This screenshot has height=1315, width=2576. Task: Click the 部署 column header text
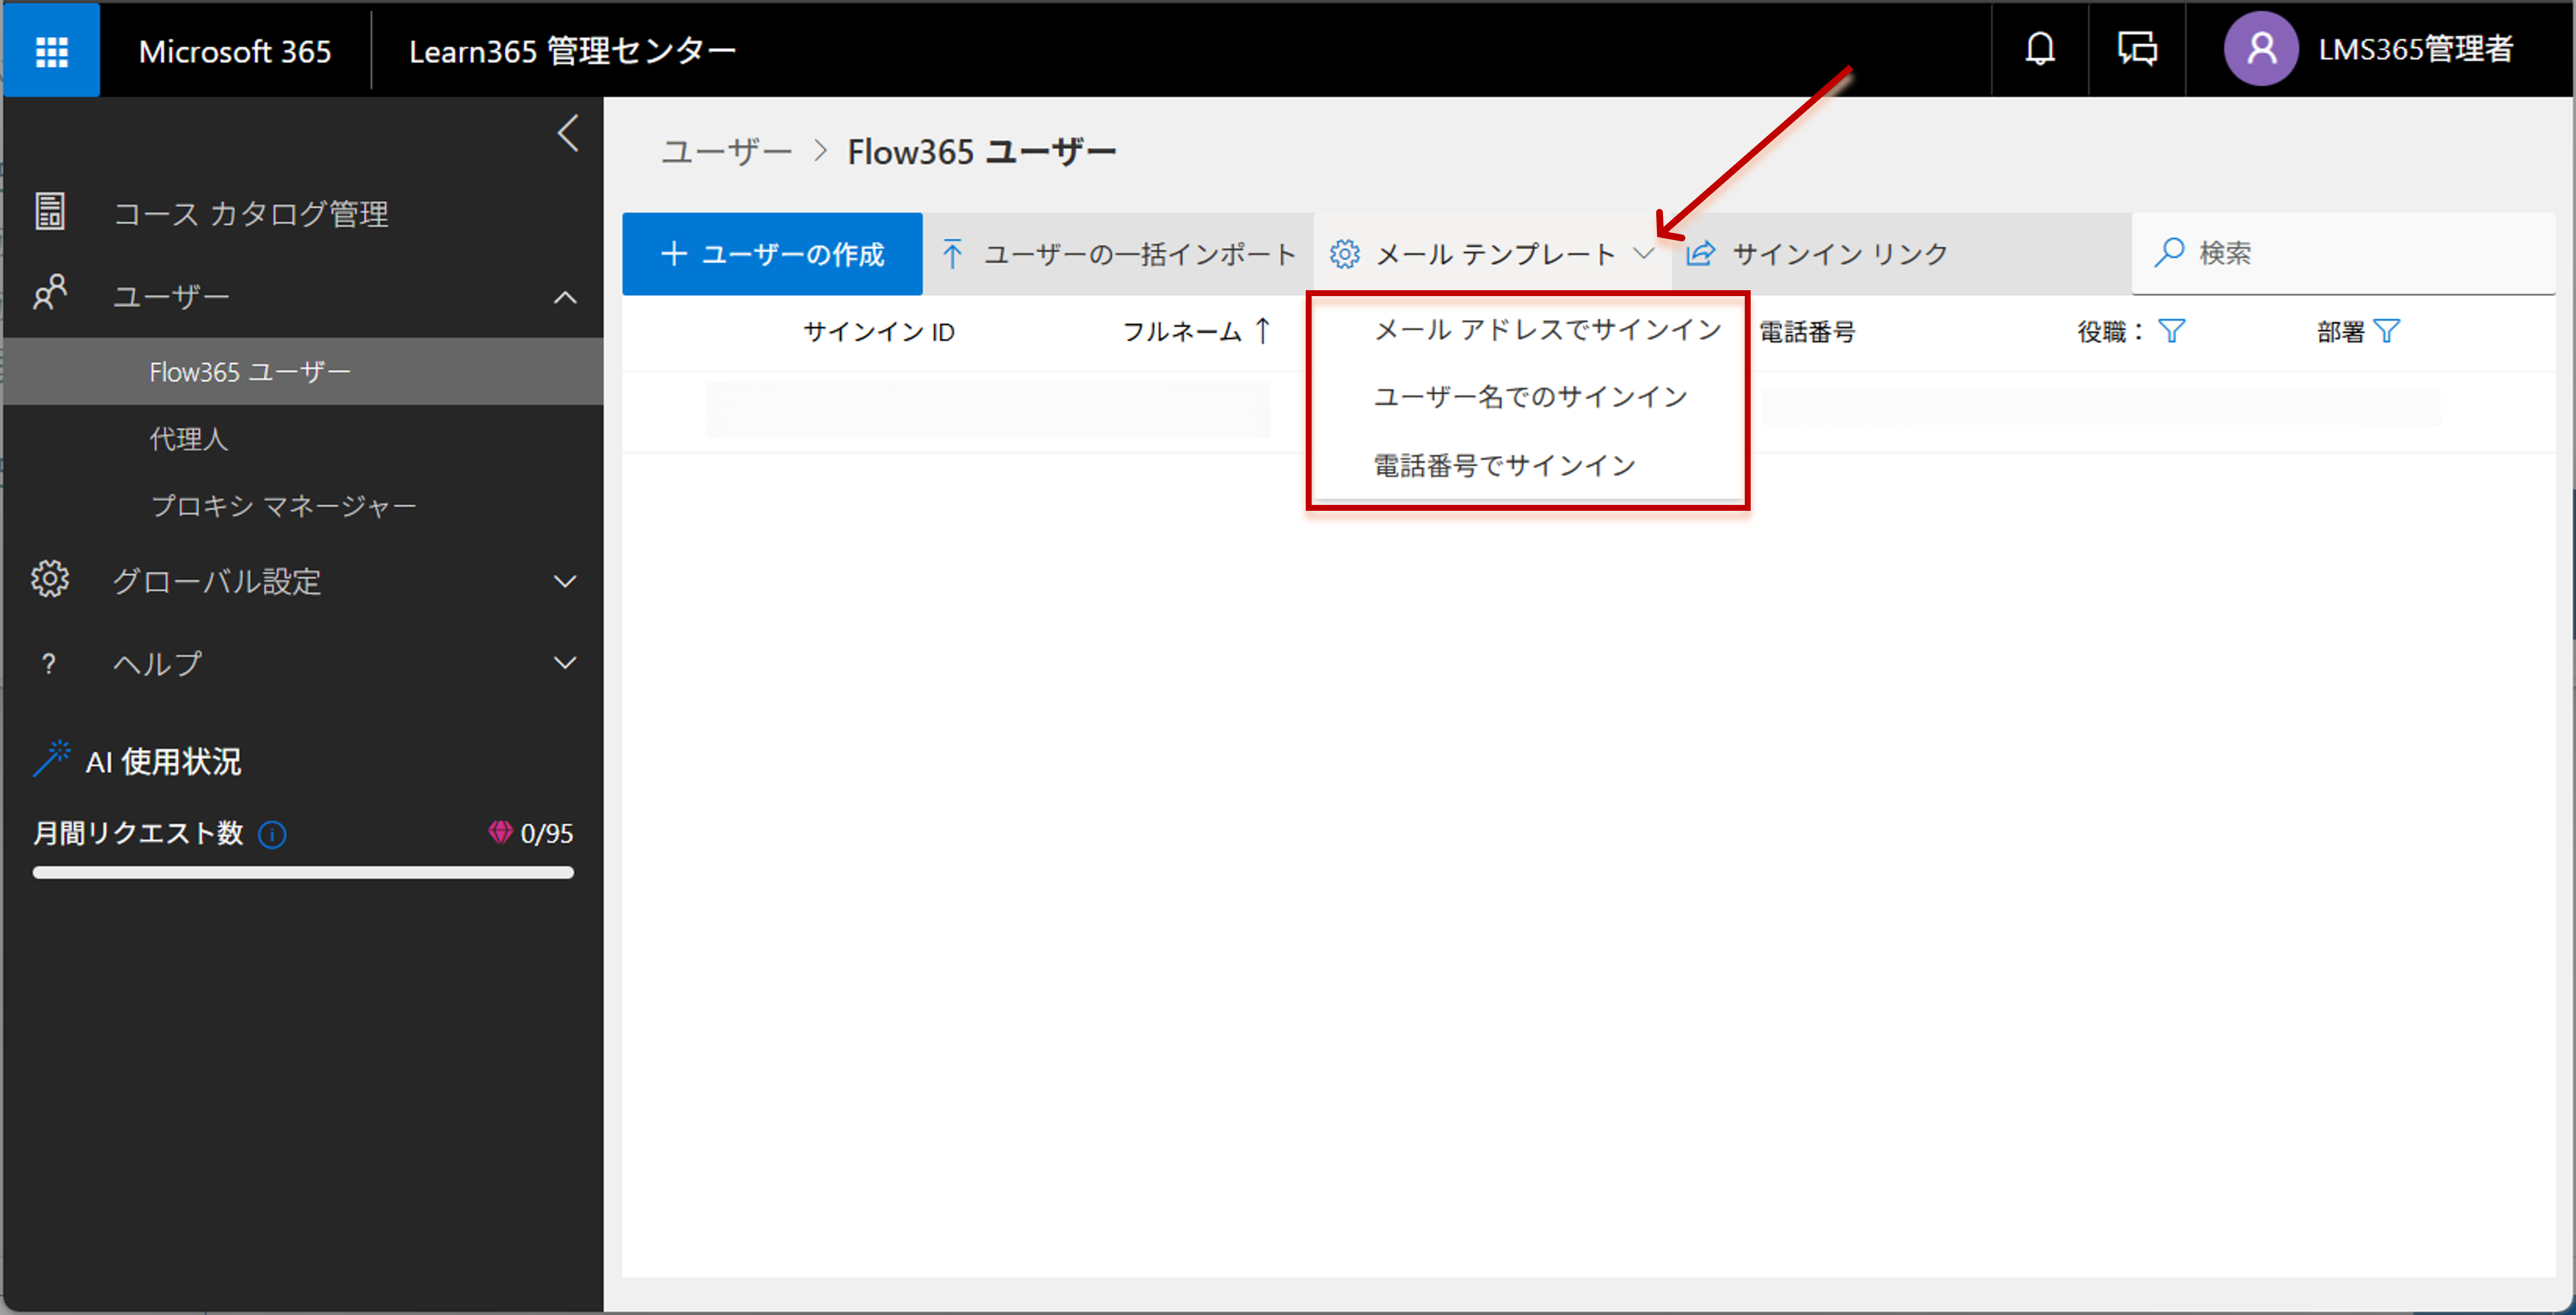point(2340,332)
